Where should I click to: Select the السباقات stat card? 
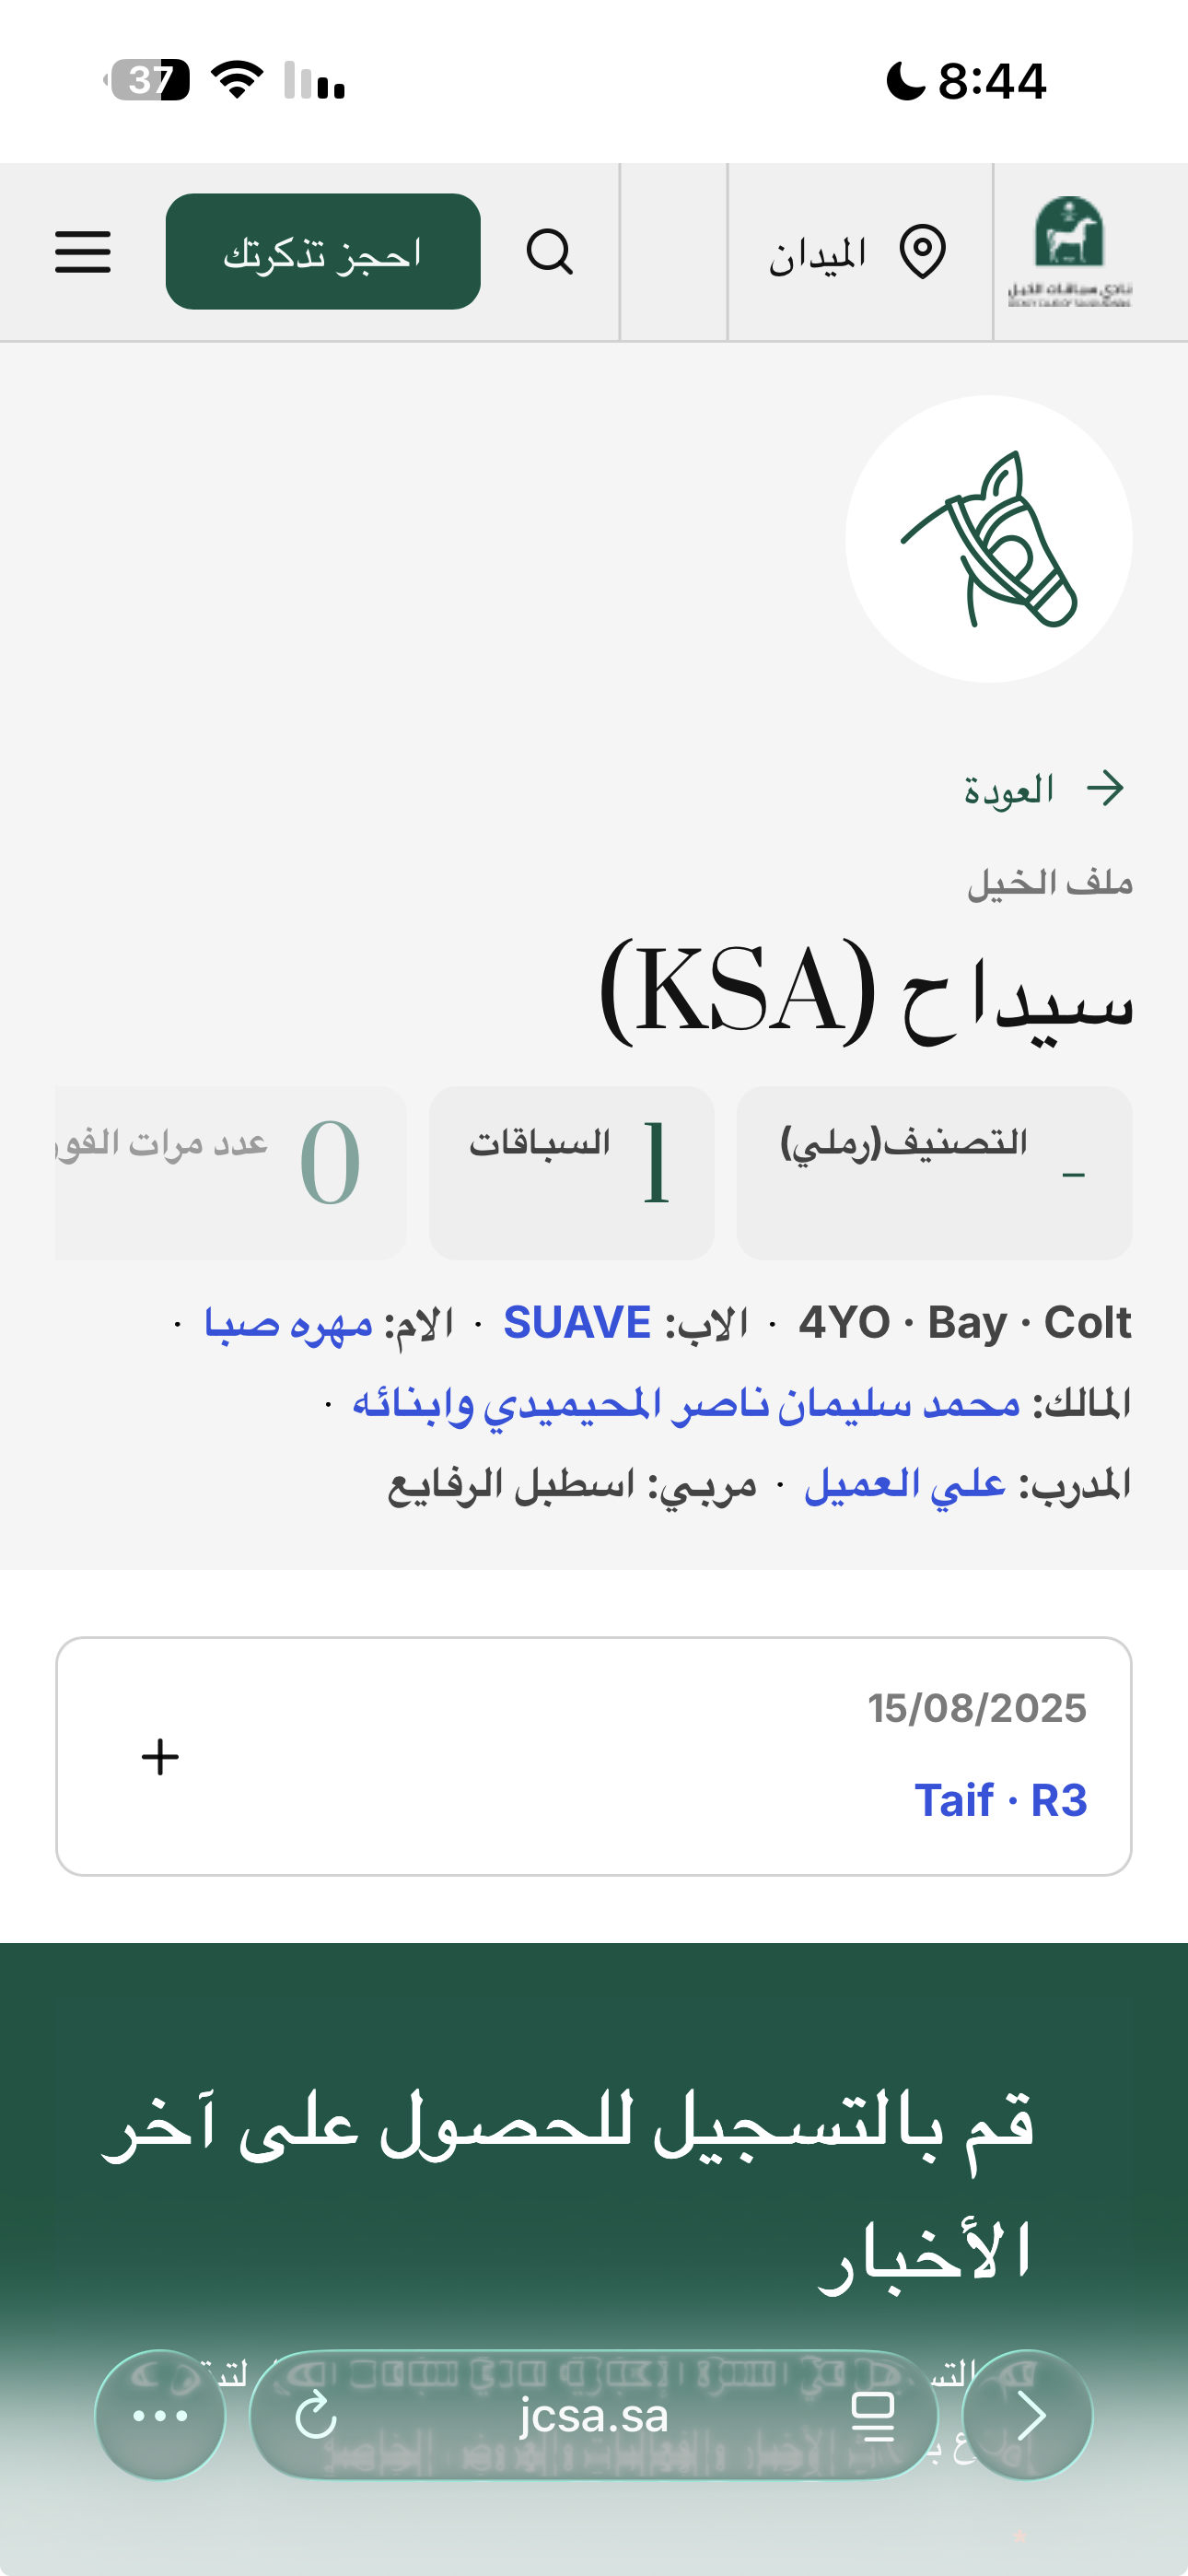[x=571, y=1172]
